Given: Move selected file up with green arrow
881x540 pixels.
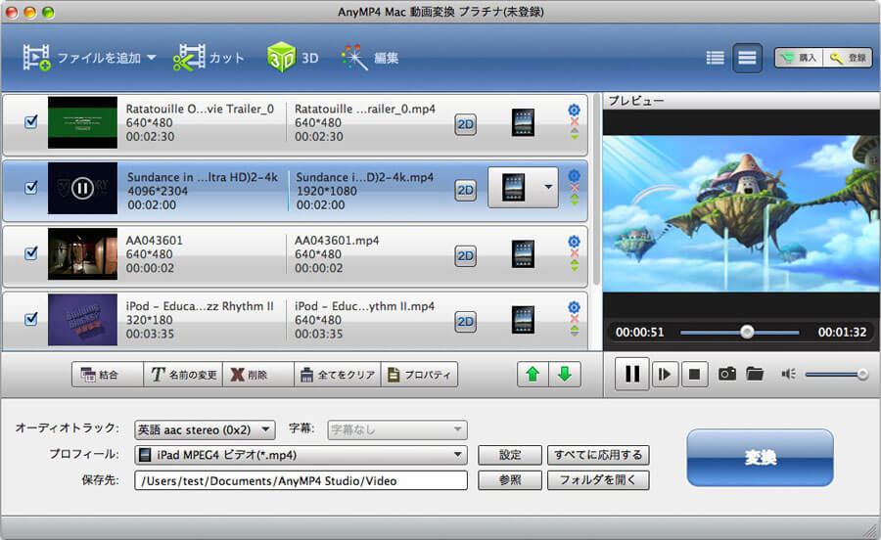Looking at the screenshot, I should [x=533, y=374].
